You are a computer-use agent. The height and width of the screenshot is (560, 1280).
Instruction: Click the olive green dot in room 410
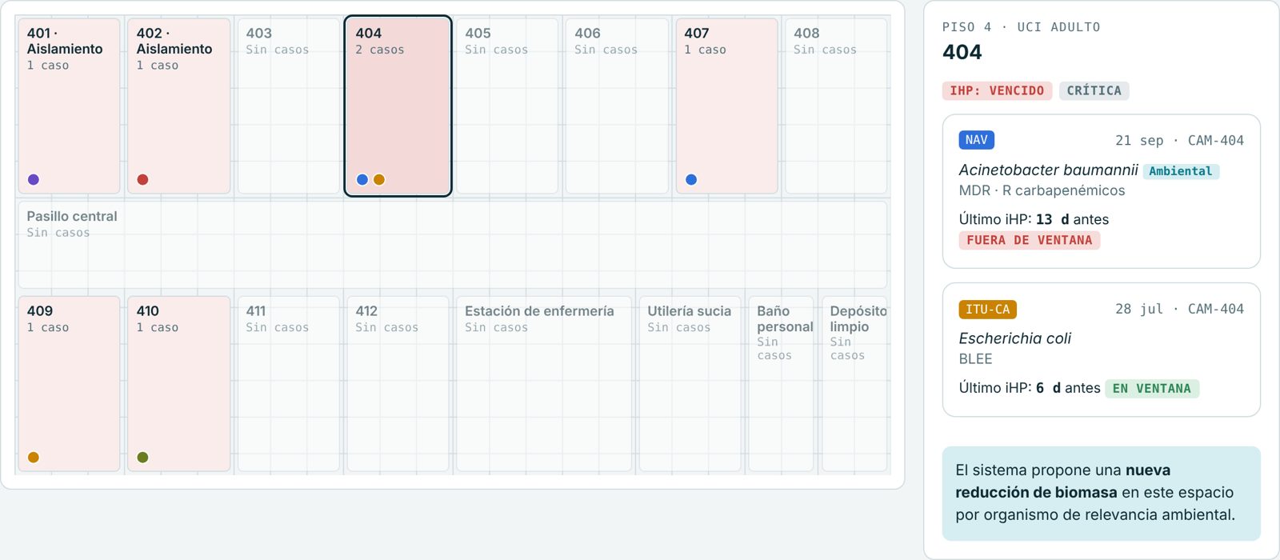click(x=142, y=457)
